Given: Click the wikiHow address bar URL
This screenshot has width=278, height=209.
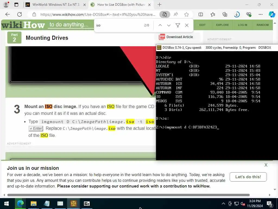Looking at the screenshot, I should 98,14.
